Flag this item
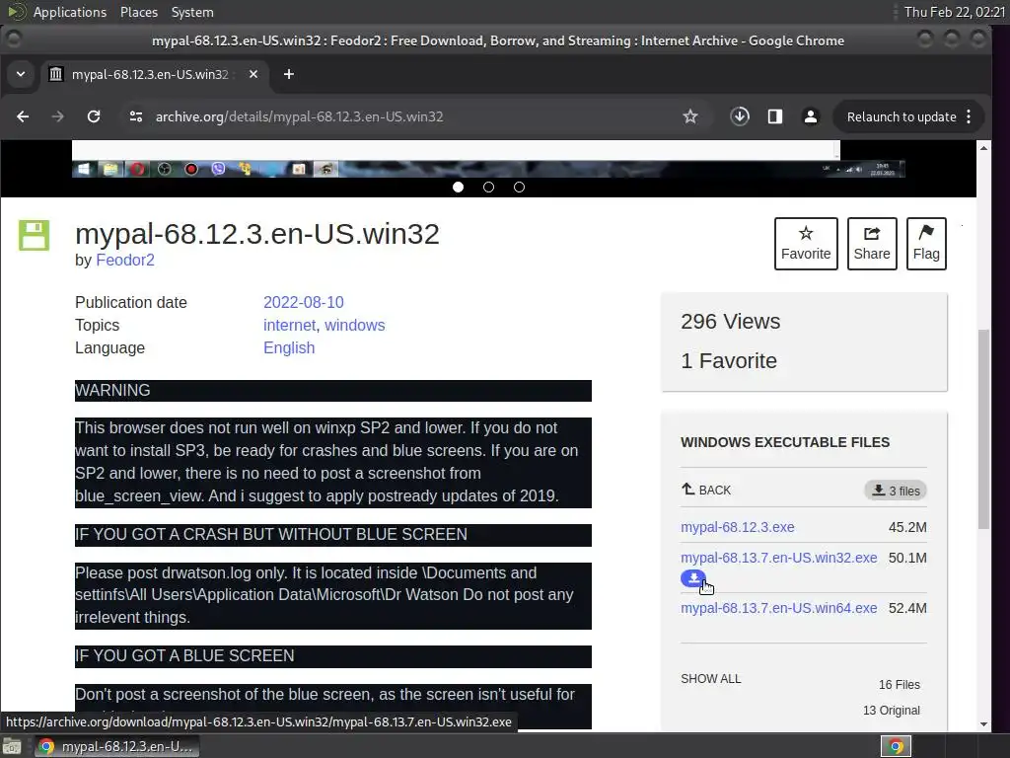The width and height of the screenshot is (1010, 758). 926,244
